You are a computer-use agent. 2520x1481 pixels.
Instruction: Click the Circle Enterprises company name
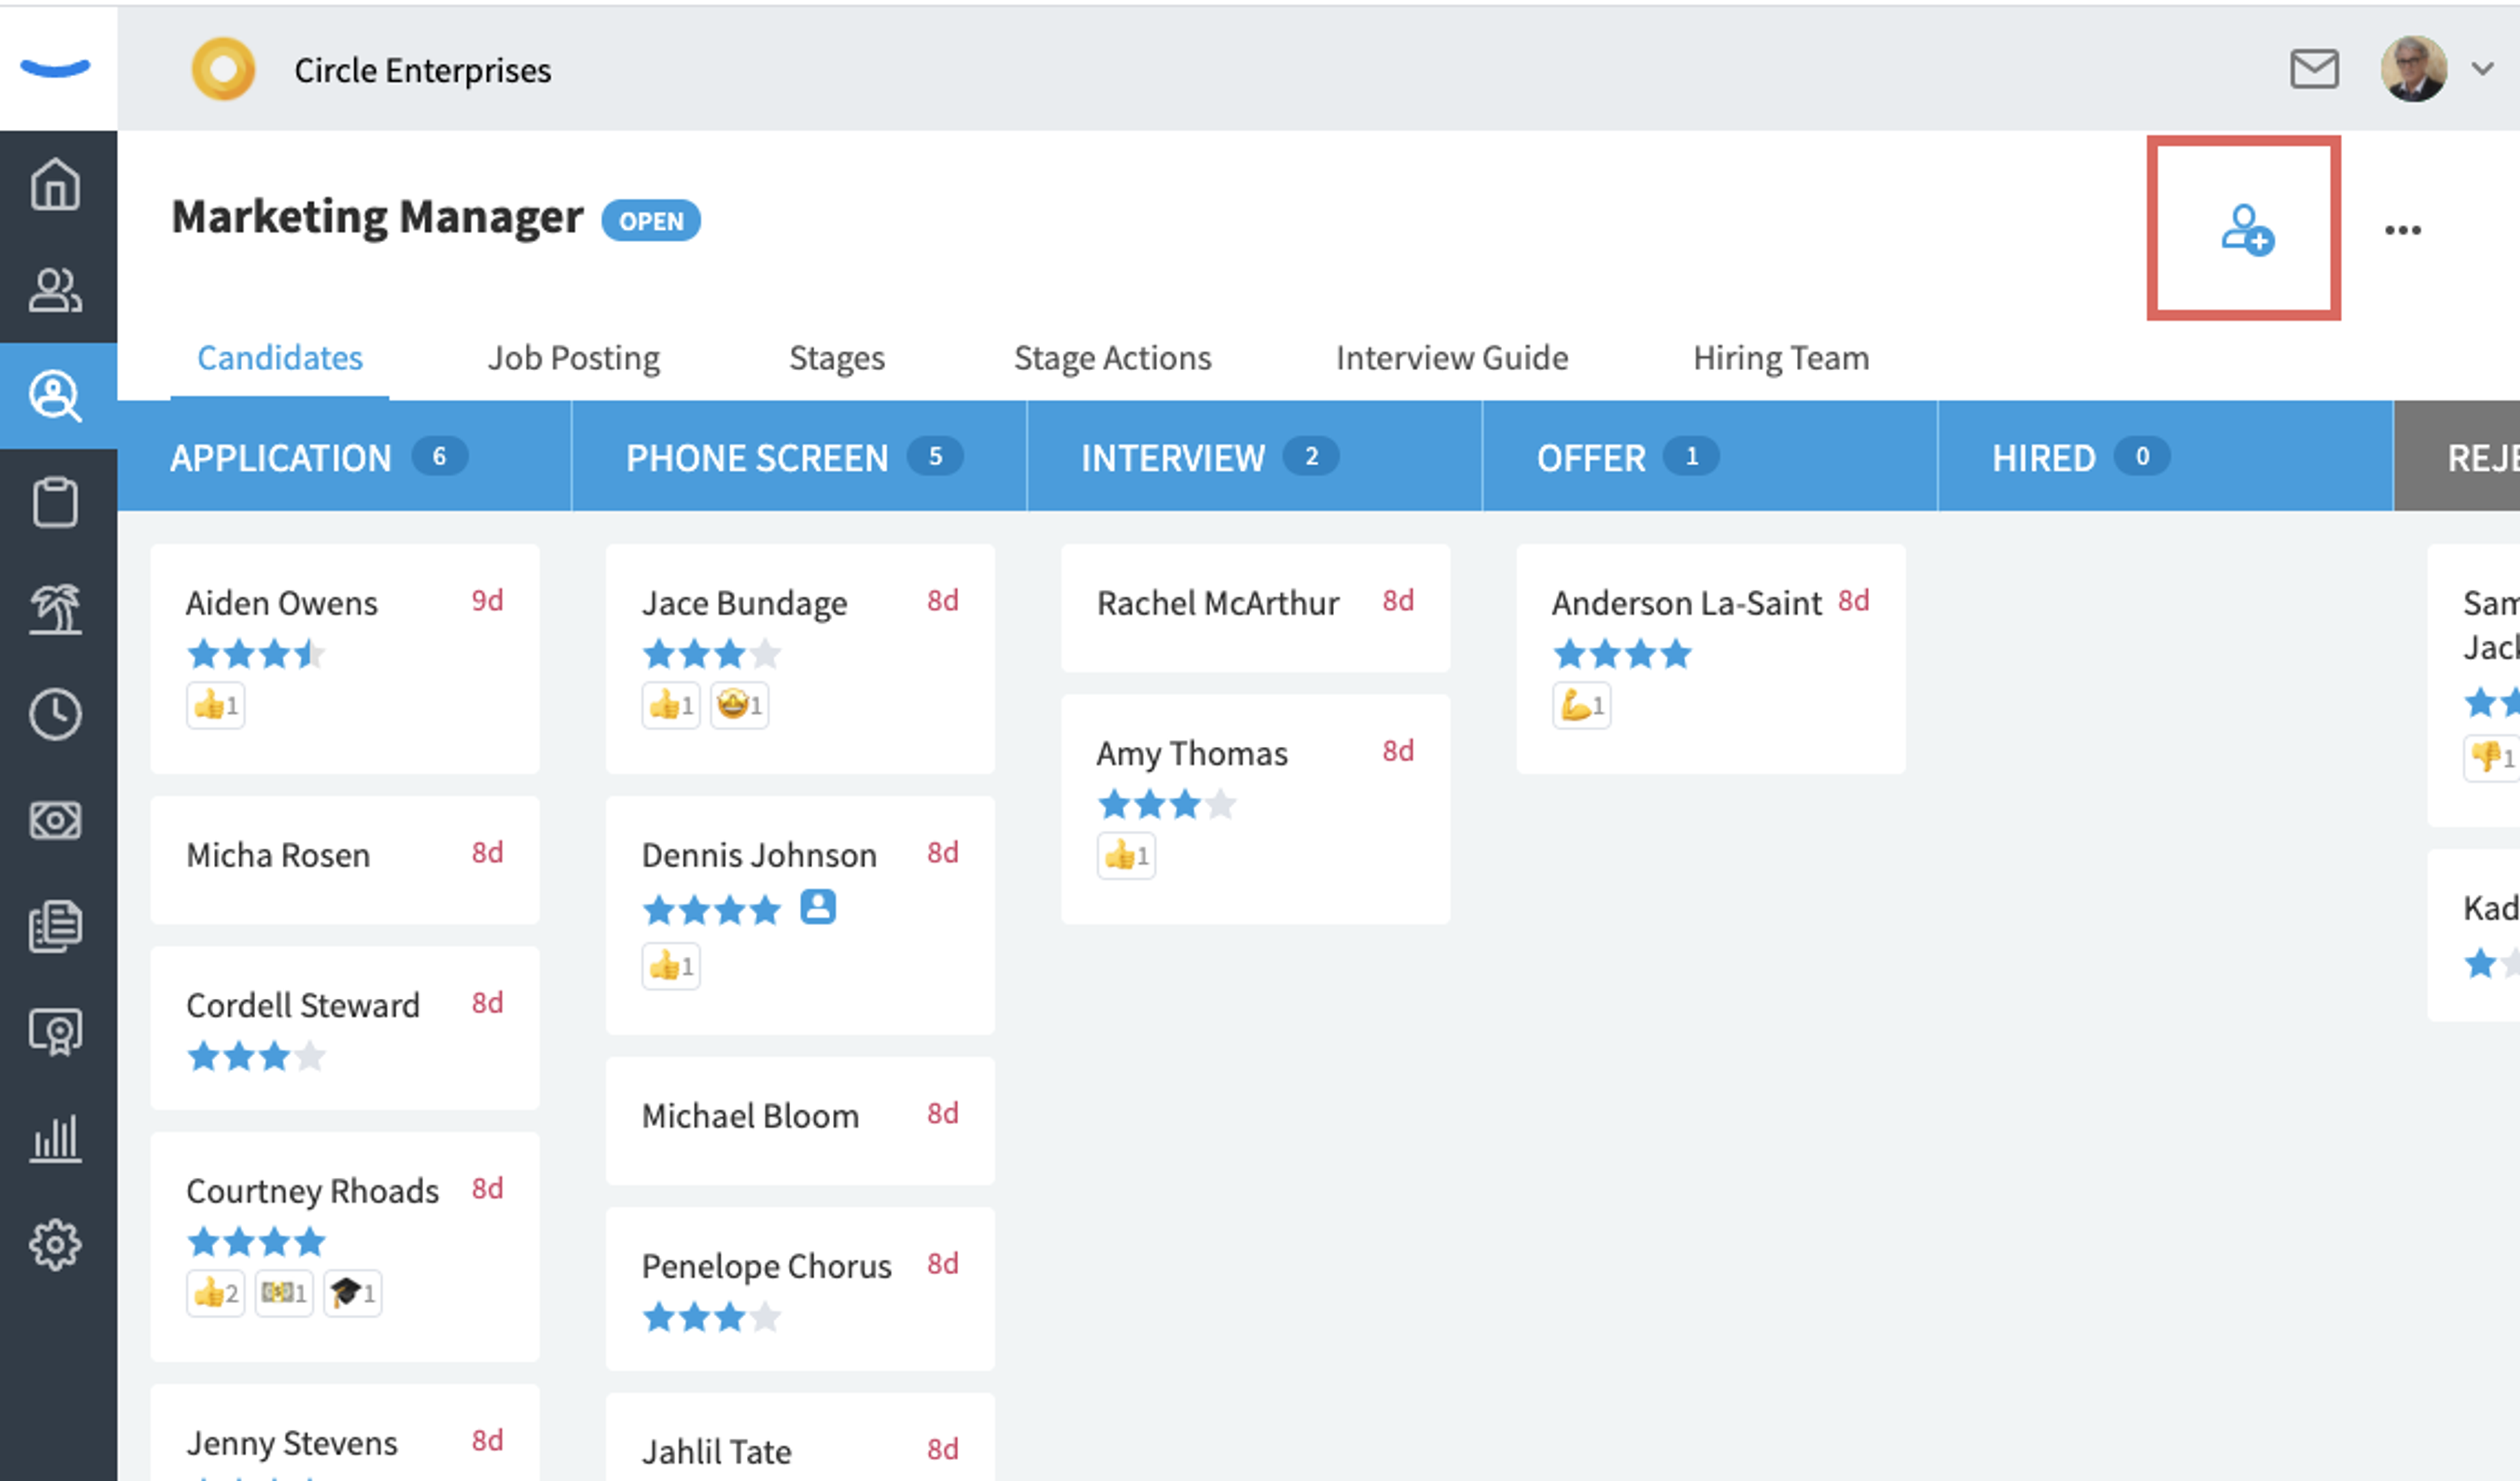click(423, 70)
